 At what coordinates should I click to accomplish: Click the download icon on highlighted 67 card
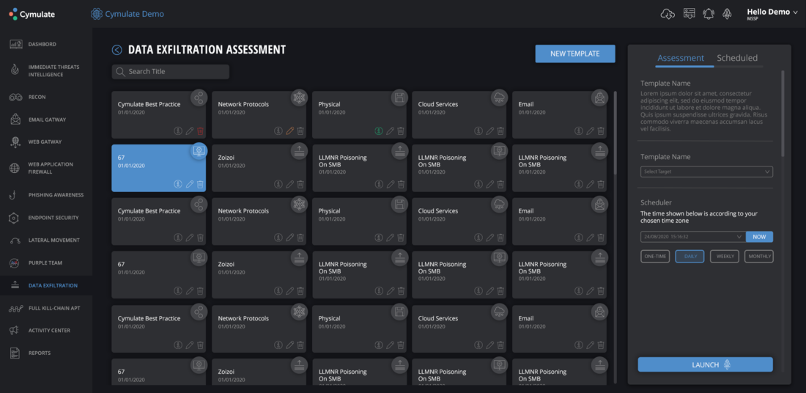[178, 183]
